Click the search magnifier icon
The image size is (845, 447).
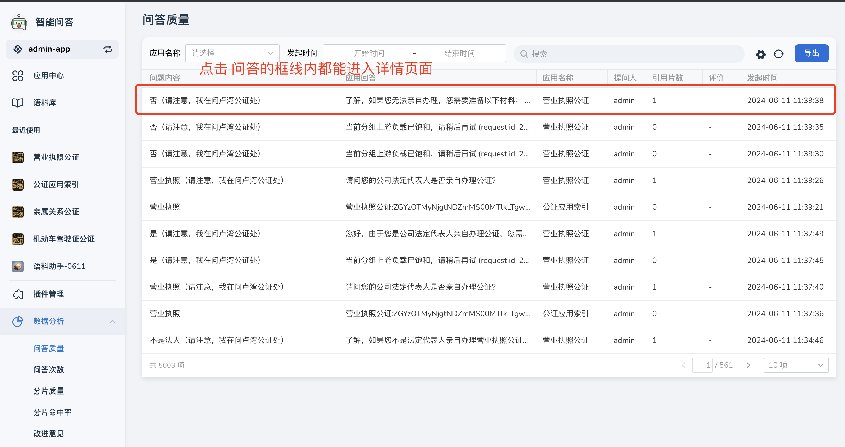(x=524, y=54)
